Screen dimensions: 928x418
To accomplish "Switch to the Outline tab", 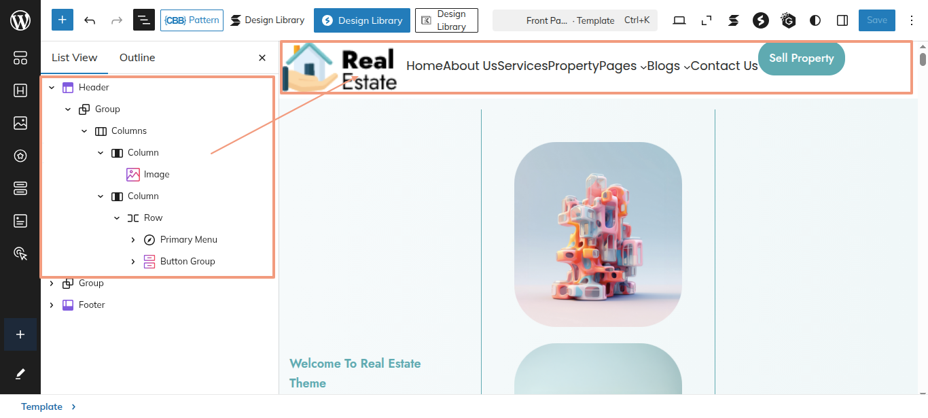I will click(x=137, y=58).
